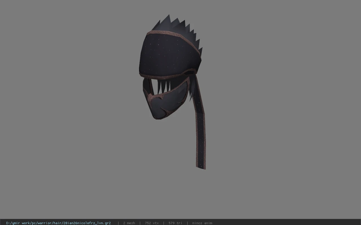Click the 'nincs anim' status entry
361x225 pixels.
[202, 223]
